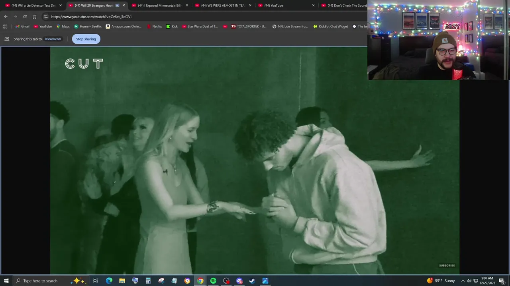Screen dimensions: 510x286
Task: Open Task View on taskbar
Action: point(96,281)
